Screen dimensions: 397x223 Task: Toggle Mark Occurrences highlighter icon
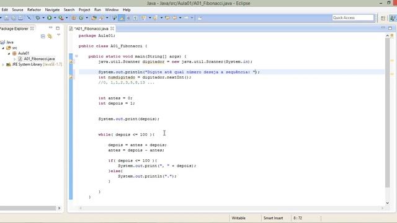click(122, 18)
